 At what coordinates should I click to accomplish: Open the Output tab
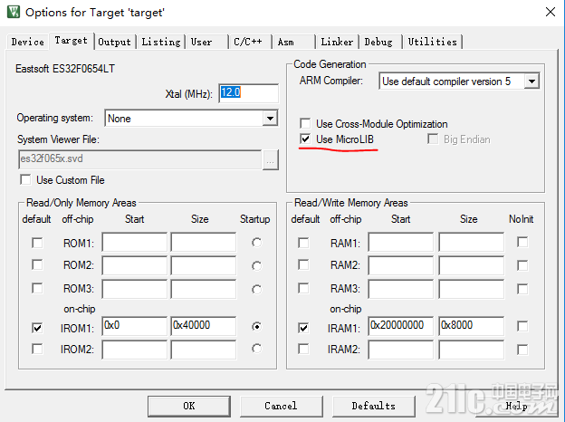(115, 42)
